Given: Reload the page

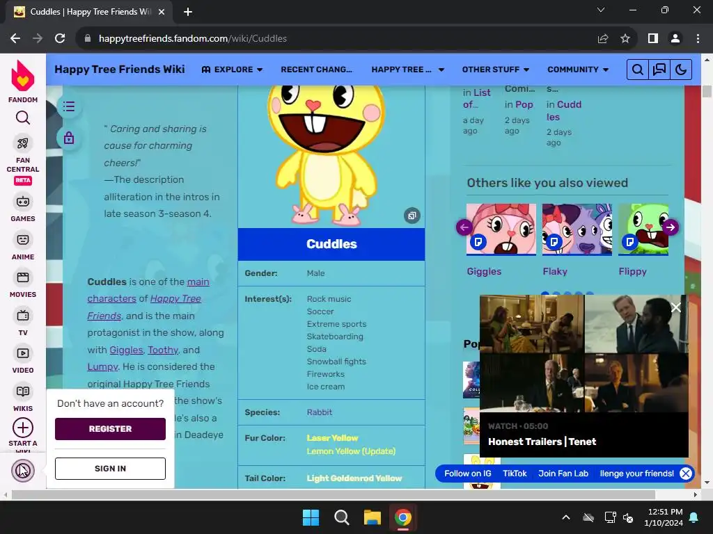Looking at the screenshot, I should point(60,39).
